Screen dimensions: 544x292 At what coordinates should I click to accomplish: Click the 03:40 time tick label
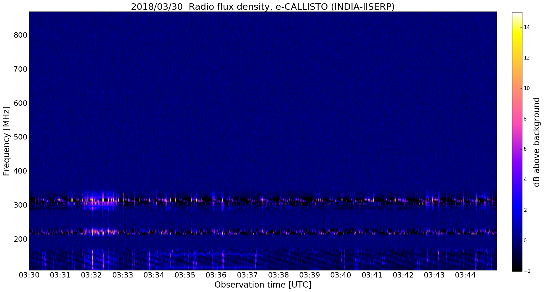(341, 275)
